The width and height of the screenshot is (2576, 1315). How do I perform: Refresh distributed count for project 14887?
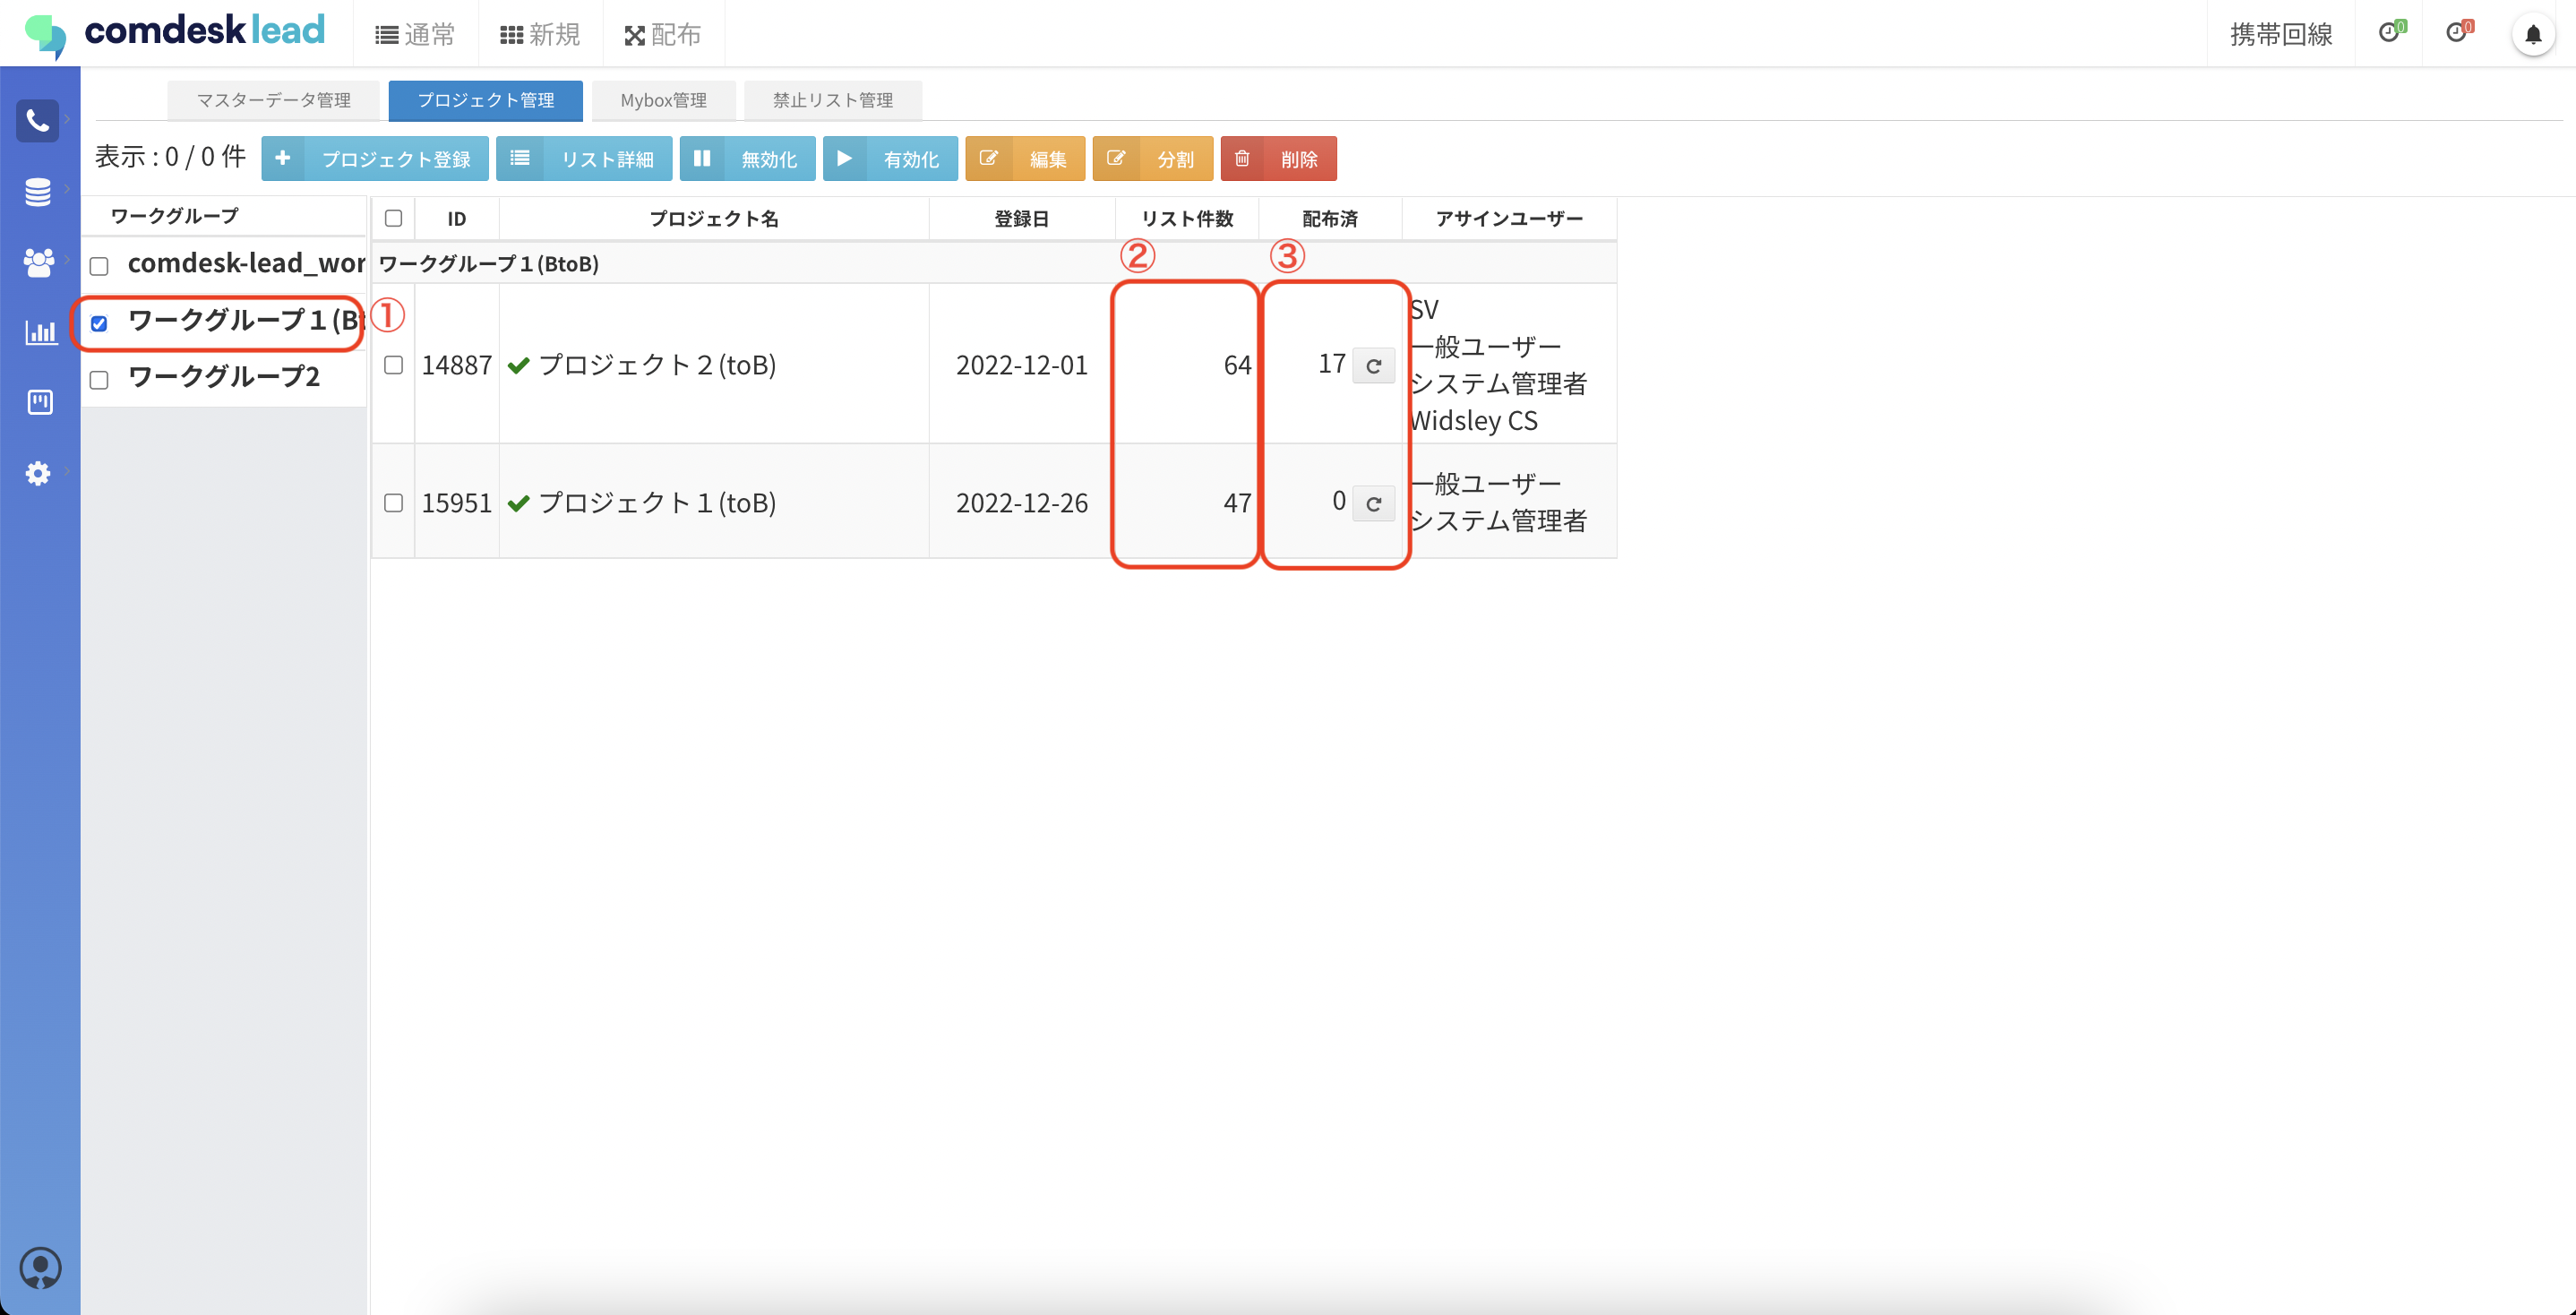tap(1373, 366)
